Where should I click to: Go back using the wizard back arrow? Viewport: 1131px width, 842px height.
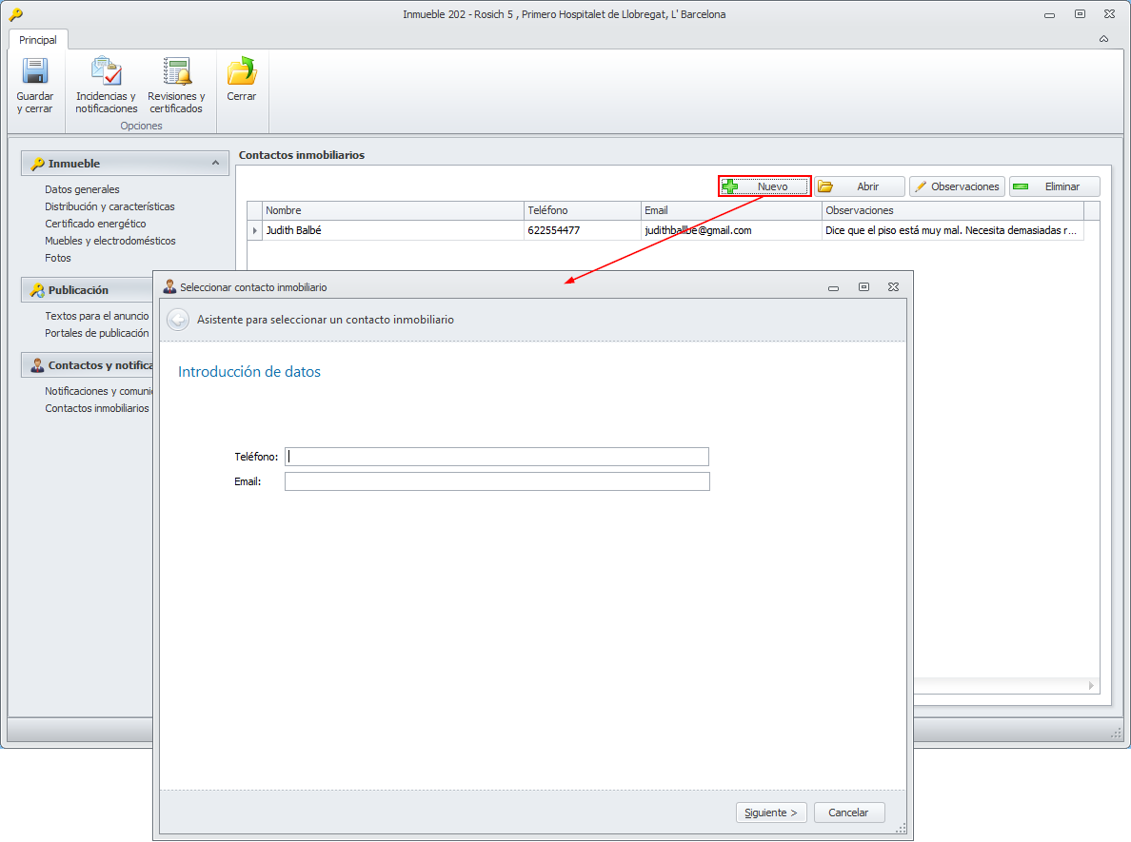tap(177, 320)
